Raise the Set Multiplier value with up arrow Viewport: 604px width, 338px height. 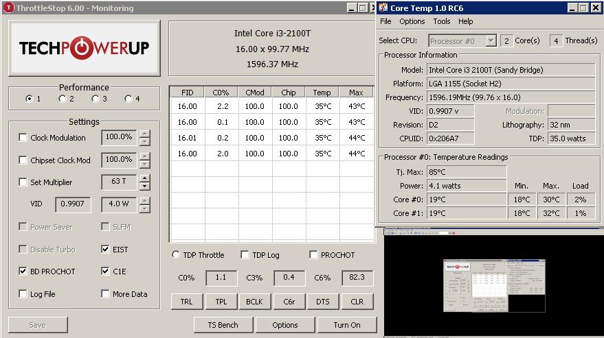click(145, 178)
